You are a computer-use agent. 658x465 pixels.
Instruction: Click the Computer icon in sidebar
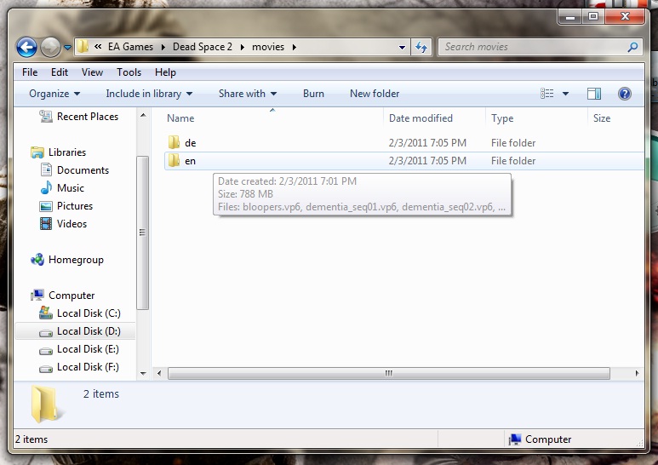[x=37, y=295]
